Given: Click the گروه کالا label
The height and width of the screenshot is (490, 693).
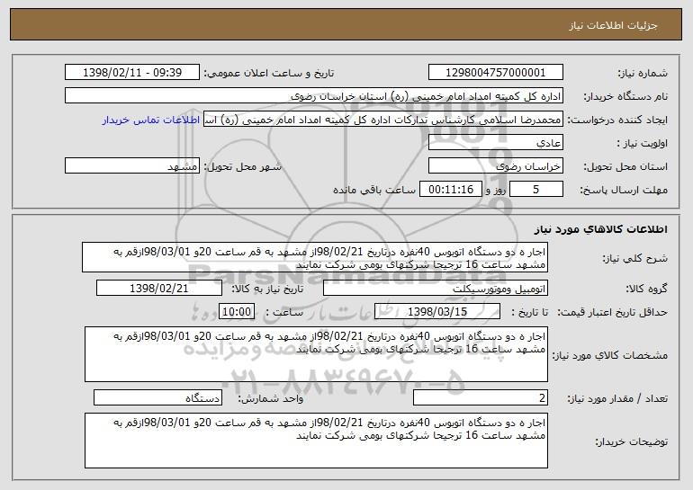Looking at the screenshot, I should tap(647, 290).
